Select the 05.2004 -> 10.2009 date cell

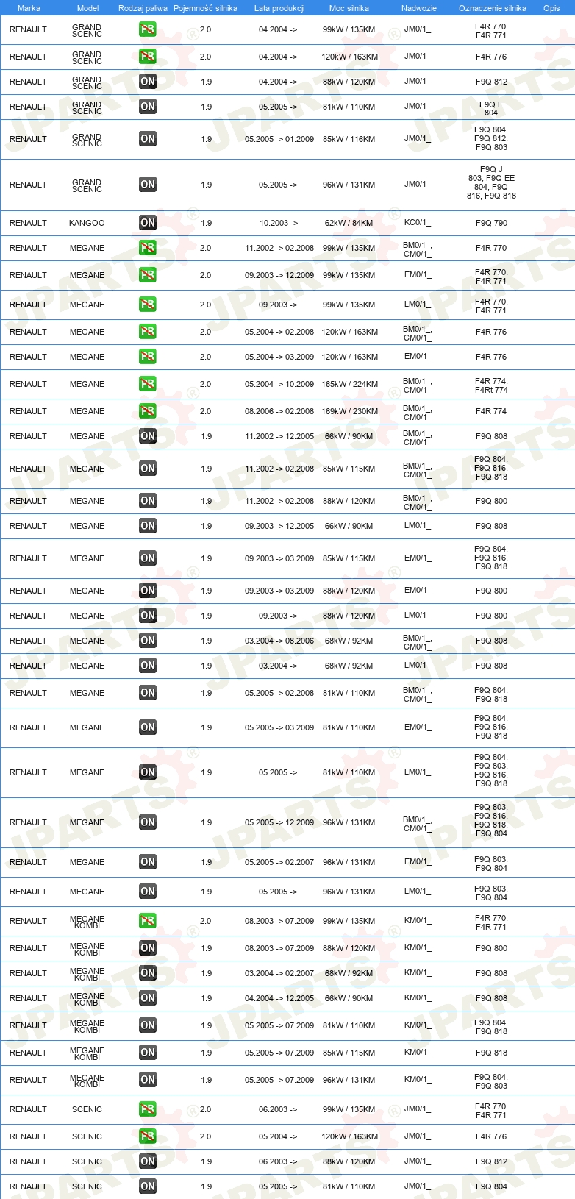click(279, 384)
